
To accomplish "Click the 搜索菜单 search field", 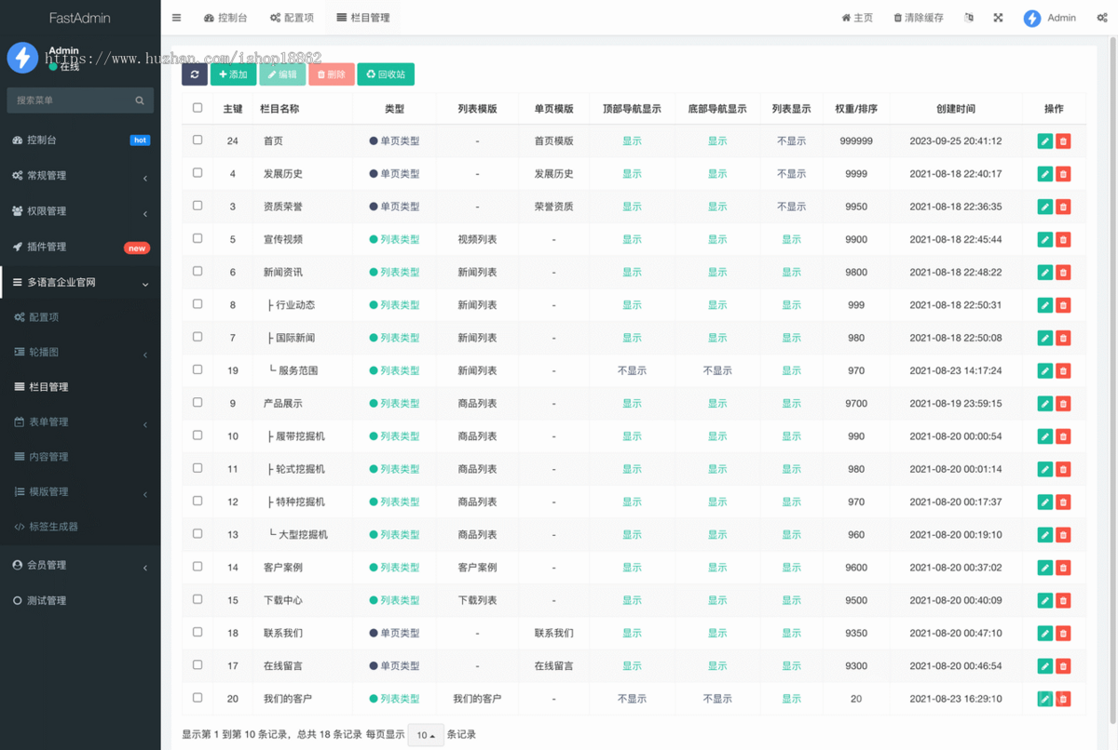I will click(x=80, y=100).
